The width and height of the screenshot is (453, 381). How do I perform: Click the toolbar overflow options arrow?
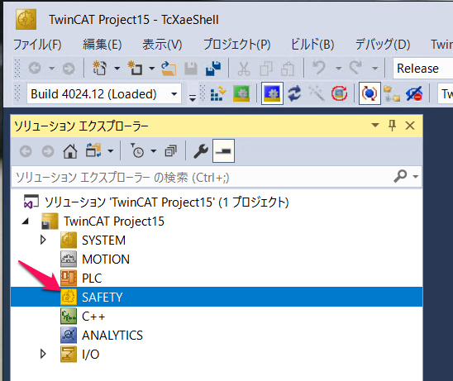pyautogui.click(x=193, y=98)
